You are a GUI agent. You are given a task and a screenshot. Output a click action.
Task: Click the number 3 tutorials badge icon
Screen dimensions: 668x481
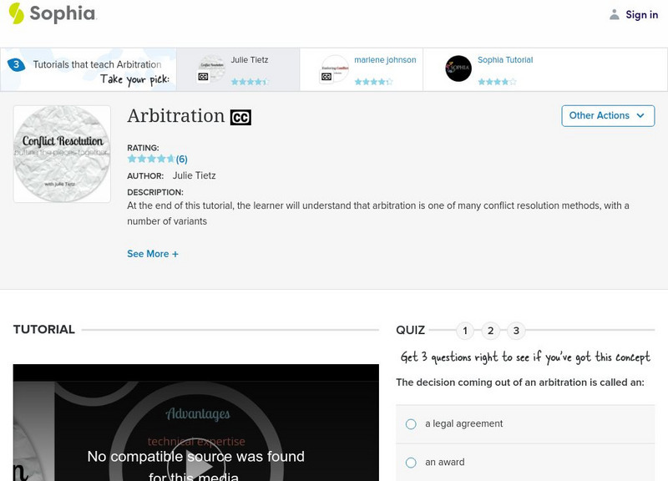pos(16,65)
